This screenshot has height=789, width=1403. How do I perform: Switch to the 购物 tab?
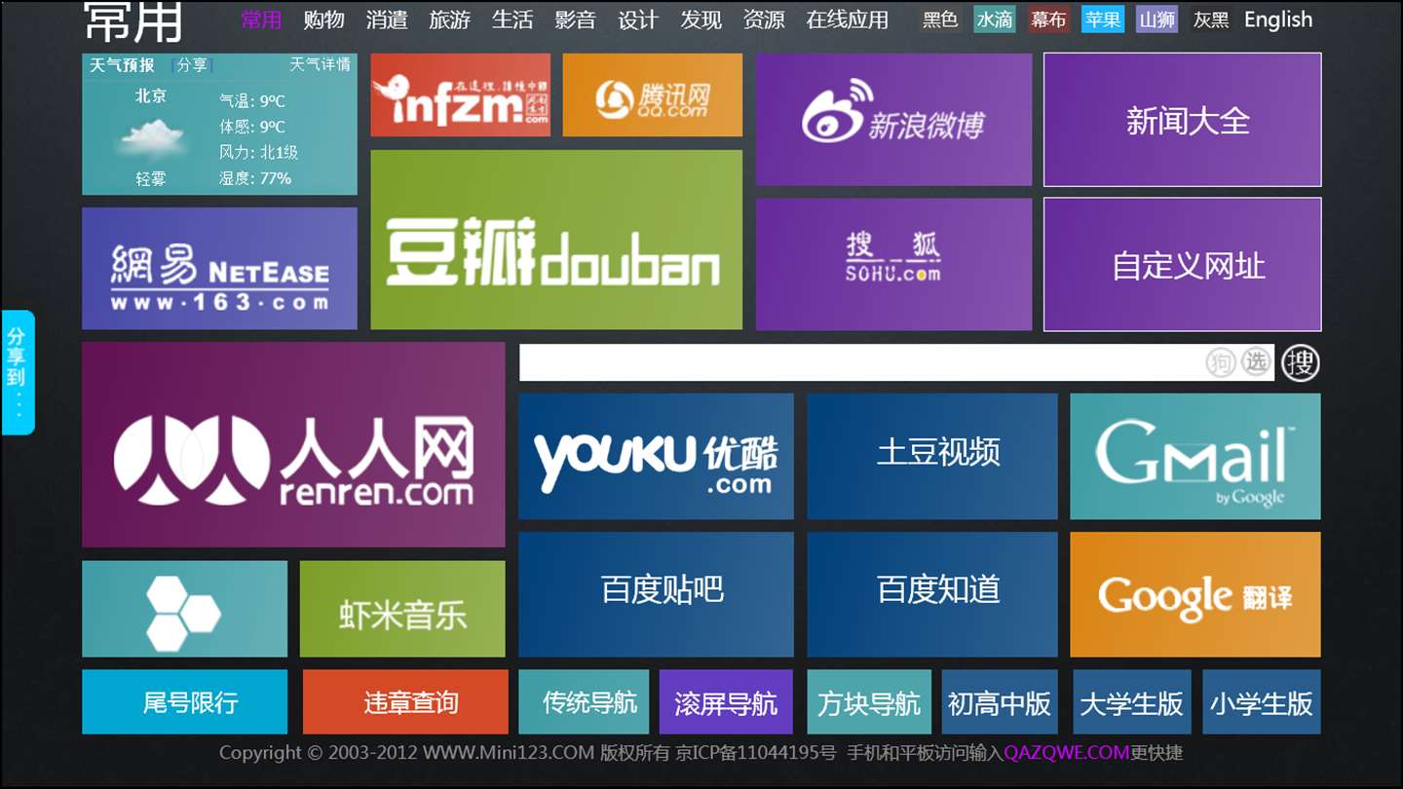pyautogui.click(x=323, y=19)
